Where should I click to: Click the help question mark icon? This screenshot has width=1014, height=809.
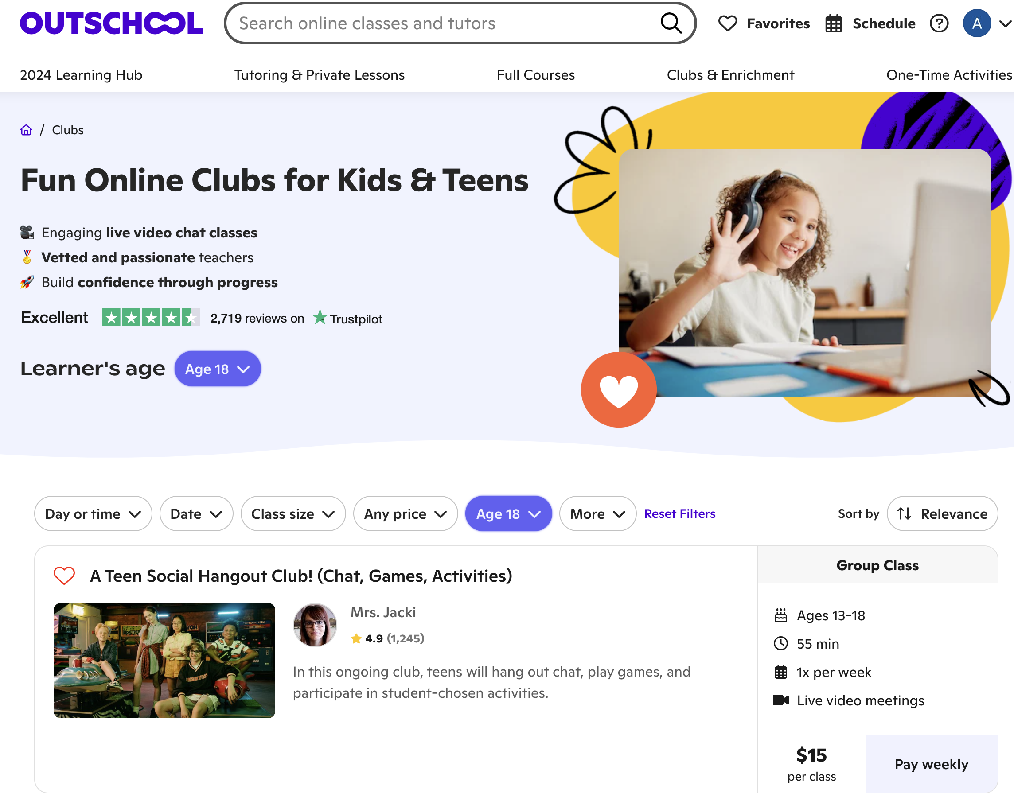pos(939,23)
